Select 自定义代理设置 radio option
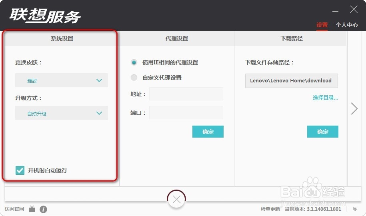Image resolution: width=366 pixels, height=216 pixels. [x=134, y=78]
